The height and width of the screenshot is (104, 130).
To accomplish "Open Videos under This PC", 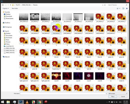I will 7,44.
